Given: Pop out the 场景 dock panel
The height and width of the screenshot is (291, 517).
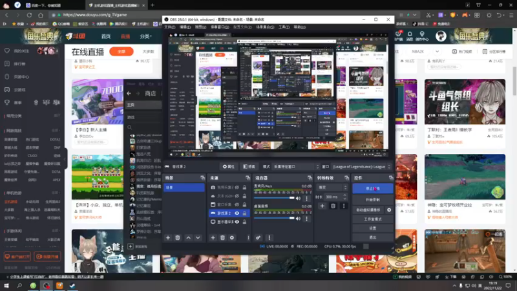Looking at the screenshot, I should 202,178.
